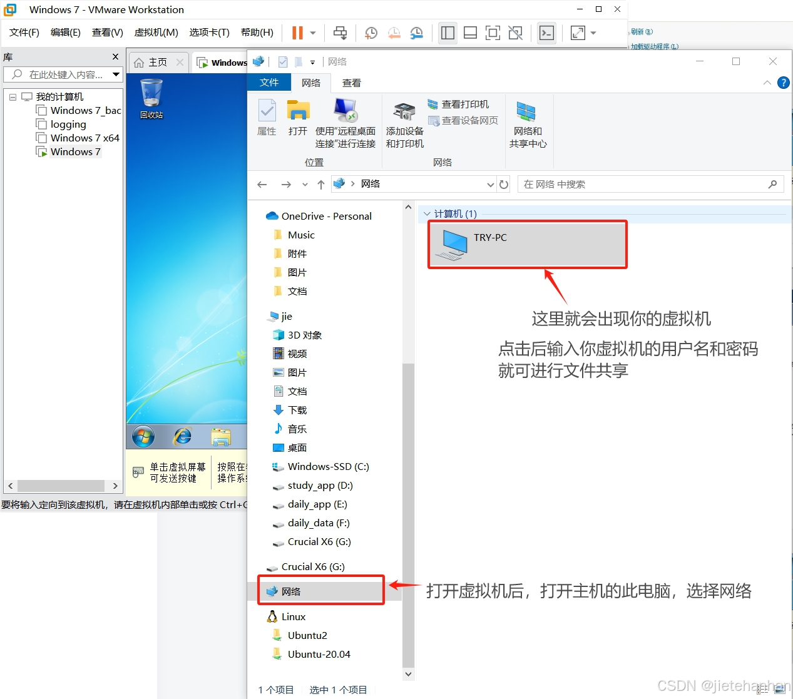
Task: Toggle the thumbnail bar view icon
Action: coord(470,33)
